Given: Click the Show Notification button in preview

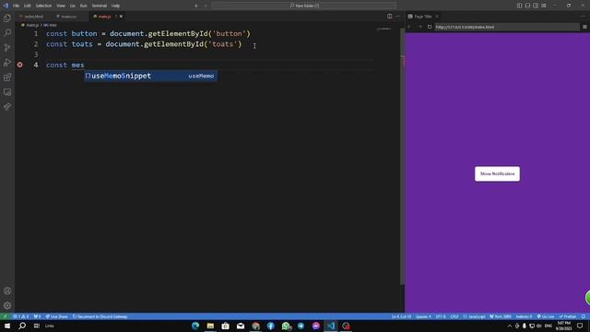Looking at the screenshot, I should point(497,174).
